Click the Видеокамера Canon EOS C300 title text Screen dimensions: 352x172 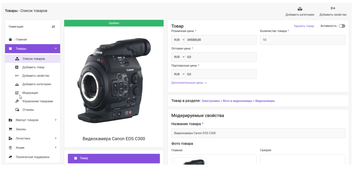[x=114, y=139]
